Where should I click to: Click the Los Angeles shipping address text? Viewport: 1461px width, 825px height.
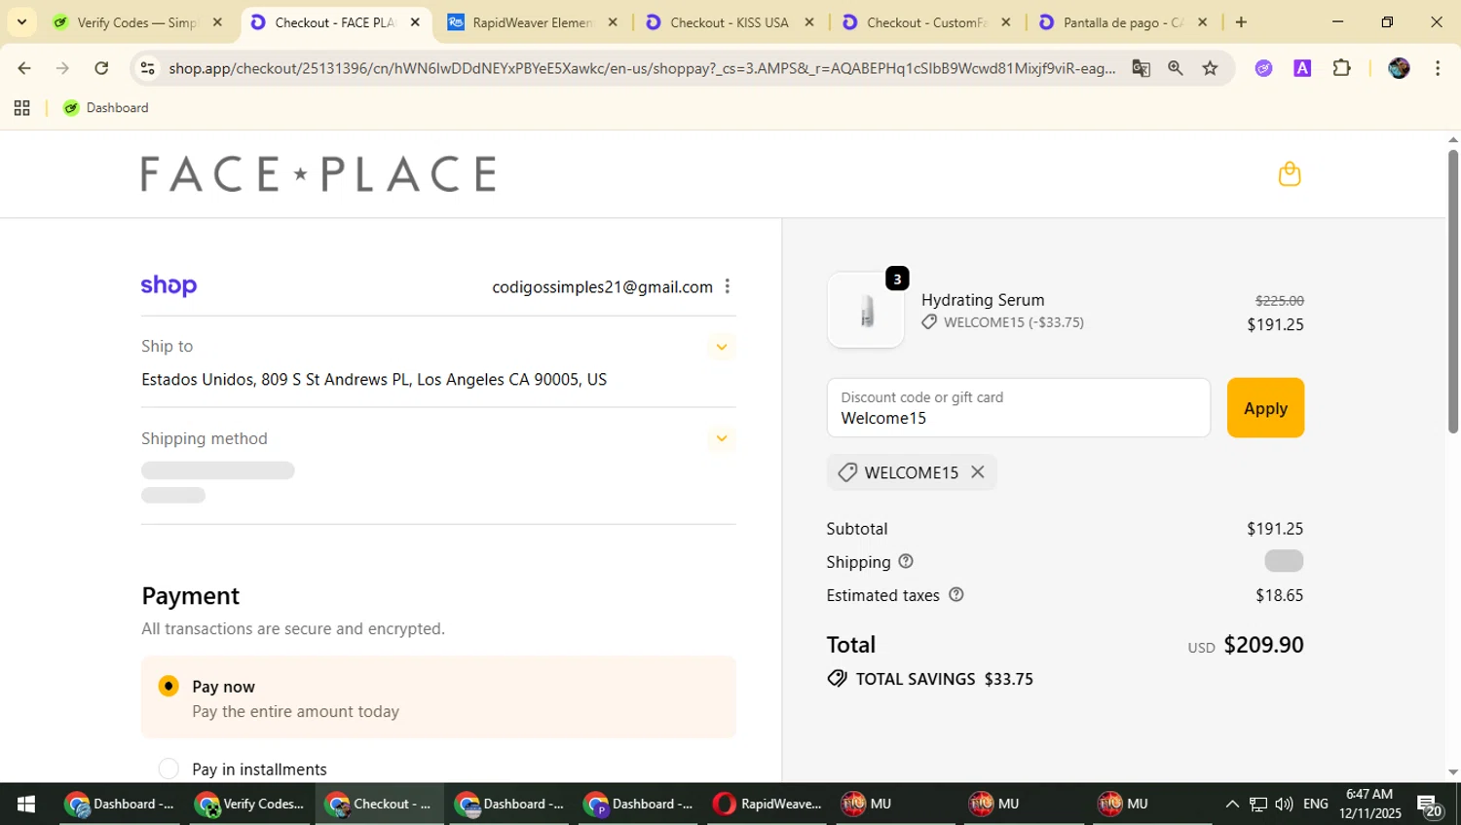tap(374, 380)
